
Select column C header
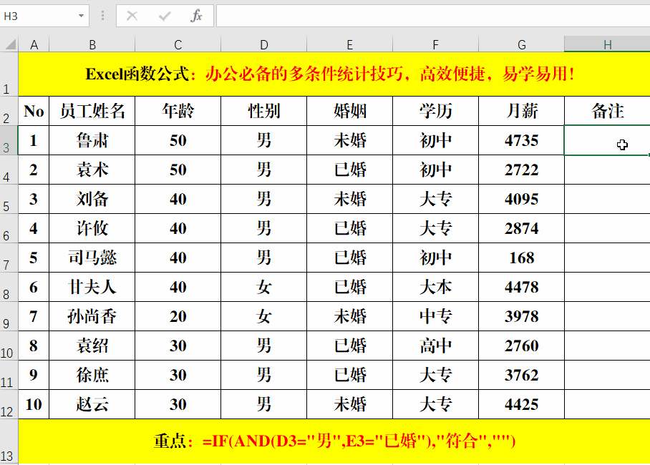(x=178, y=44)
